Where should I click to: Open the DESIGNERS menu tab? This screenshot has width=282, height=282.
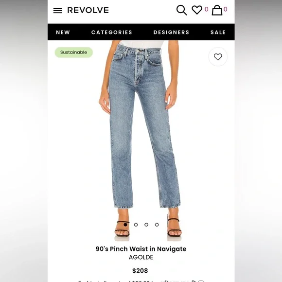click(171, 32)
